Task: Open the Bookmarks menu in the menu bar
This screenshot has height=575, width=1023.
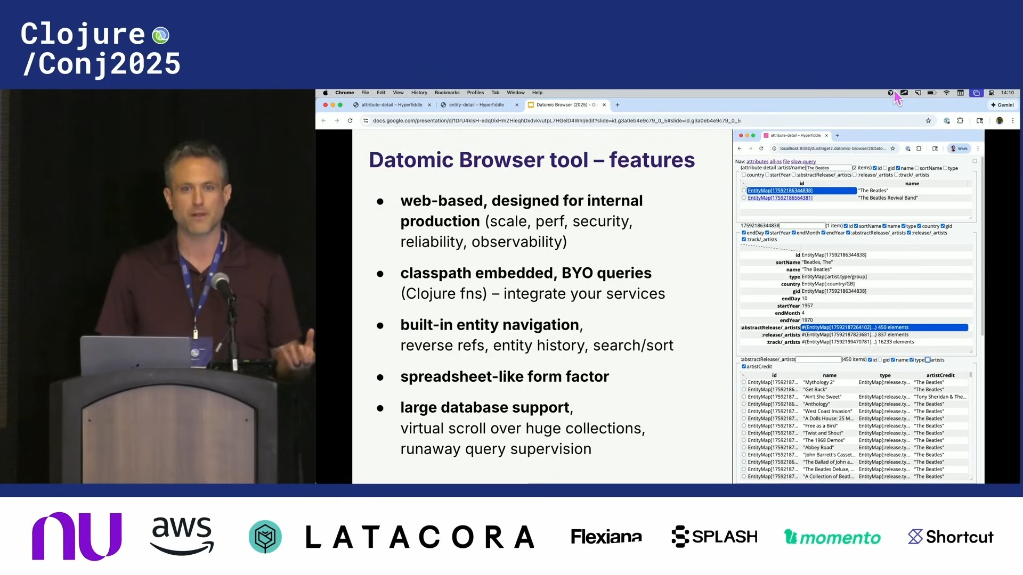Action: coord(446,93)
